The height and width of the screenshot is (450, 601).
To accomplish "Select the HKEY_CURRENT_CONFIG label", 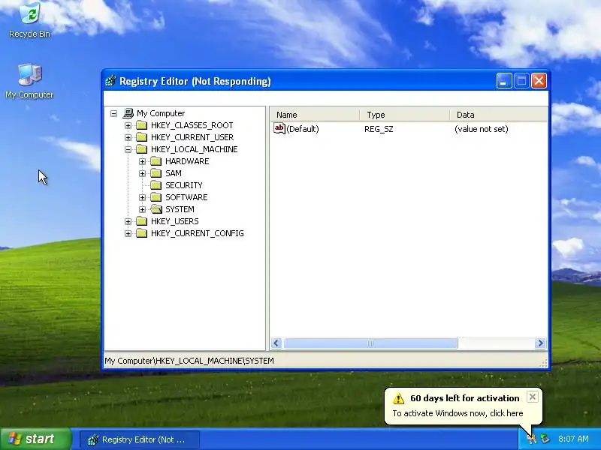I will coord(198,233).
